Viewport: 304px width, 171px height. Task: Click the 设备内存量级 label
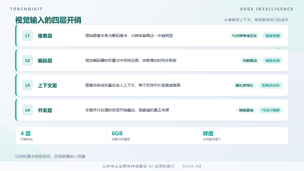[x=121, y=139]
